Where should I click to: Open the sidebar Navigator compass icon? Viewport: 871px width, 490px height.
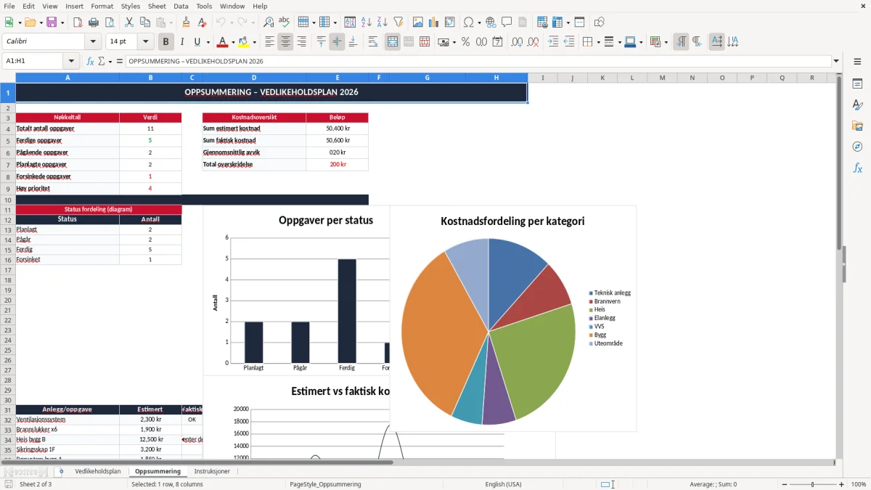point(857,147)
